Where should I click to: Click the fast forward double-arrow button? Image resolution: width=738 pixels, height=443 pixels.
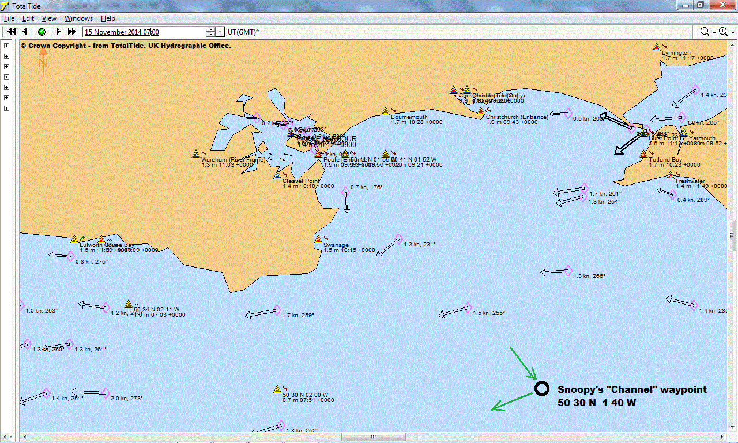pyautogui.click(x=72, y=32)
